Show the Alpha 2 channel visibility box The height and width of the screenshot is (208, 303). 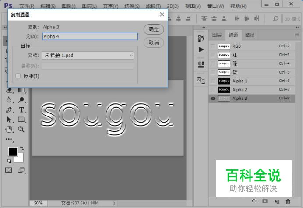(213, 89)
